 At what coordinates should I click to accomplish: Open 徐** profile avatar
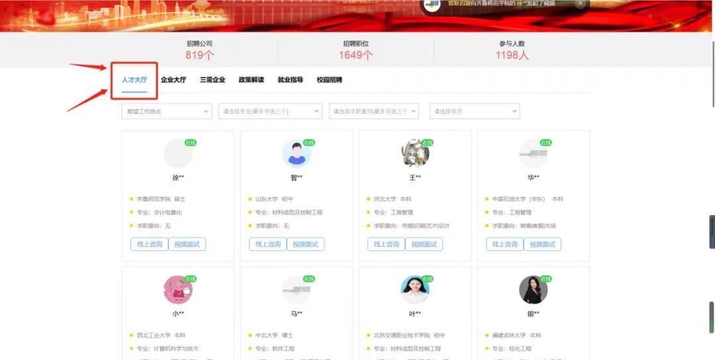[x=177, y=154]
